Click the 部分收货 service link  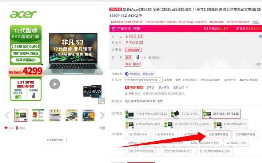[164, 87]
